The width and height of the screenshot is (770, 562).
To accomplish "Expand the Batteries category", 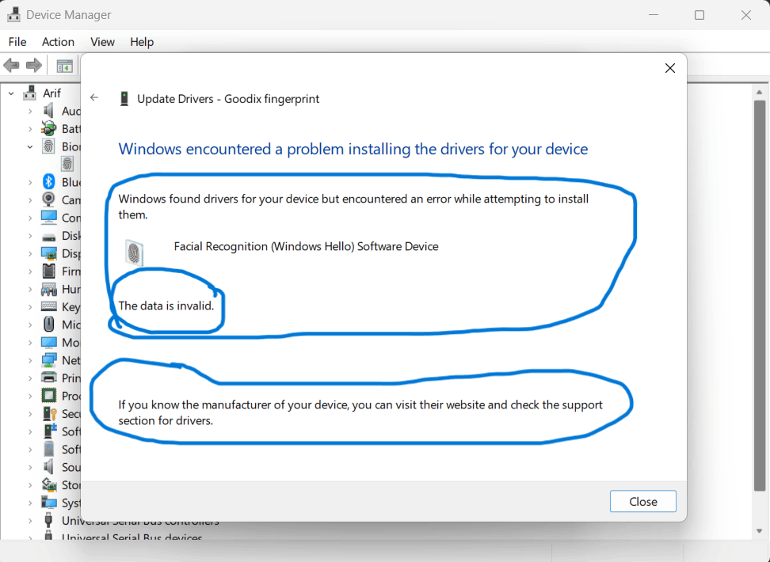I will point(30,129).
